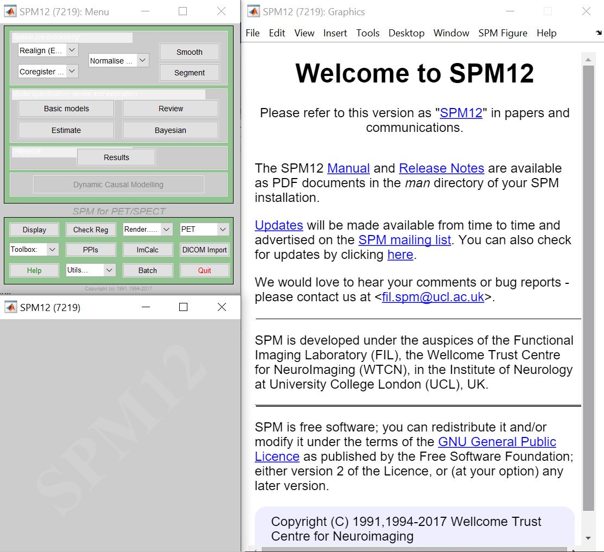
Task: Open the Batch editor button
Action: (x=148, y=270)
